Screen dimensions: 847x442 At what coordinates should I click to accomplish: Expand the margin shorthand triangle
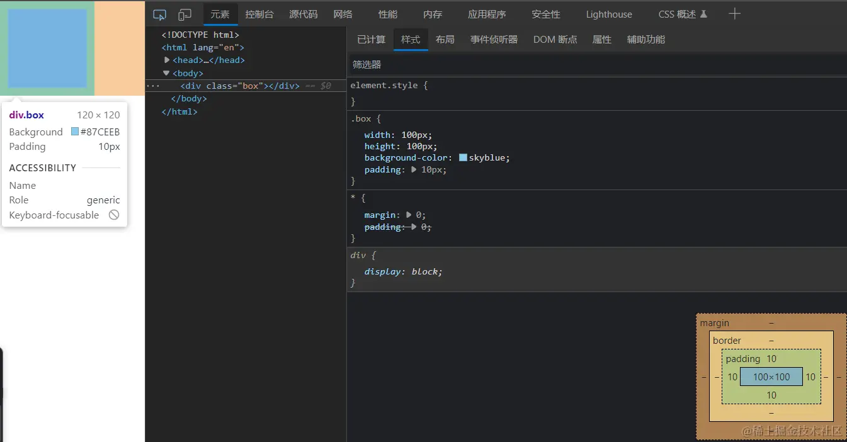tap(409, 215)
